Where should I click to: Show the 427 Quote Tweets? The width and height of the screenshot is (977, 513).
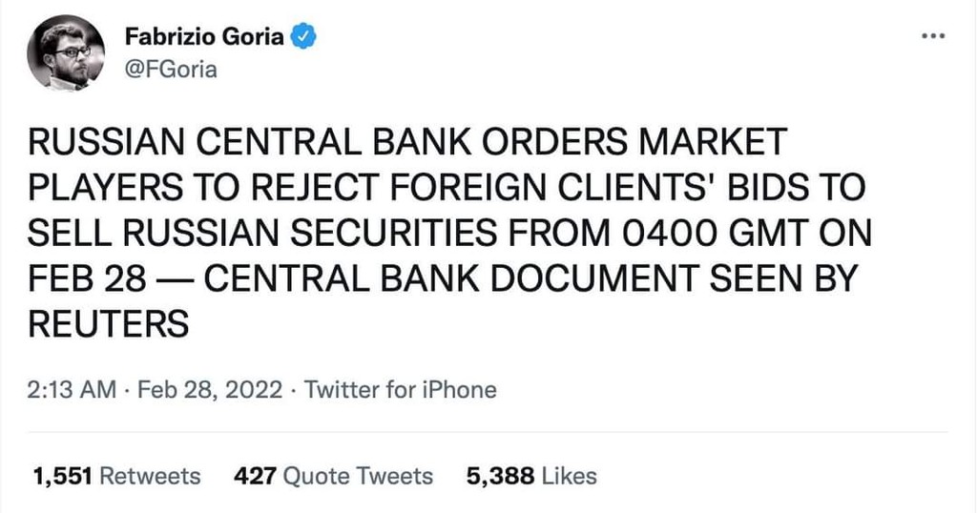(x=333, y=476)
